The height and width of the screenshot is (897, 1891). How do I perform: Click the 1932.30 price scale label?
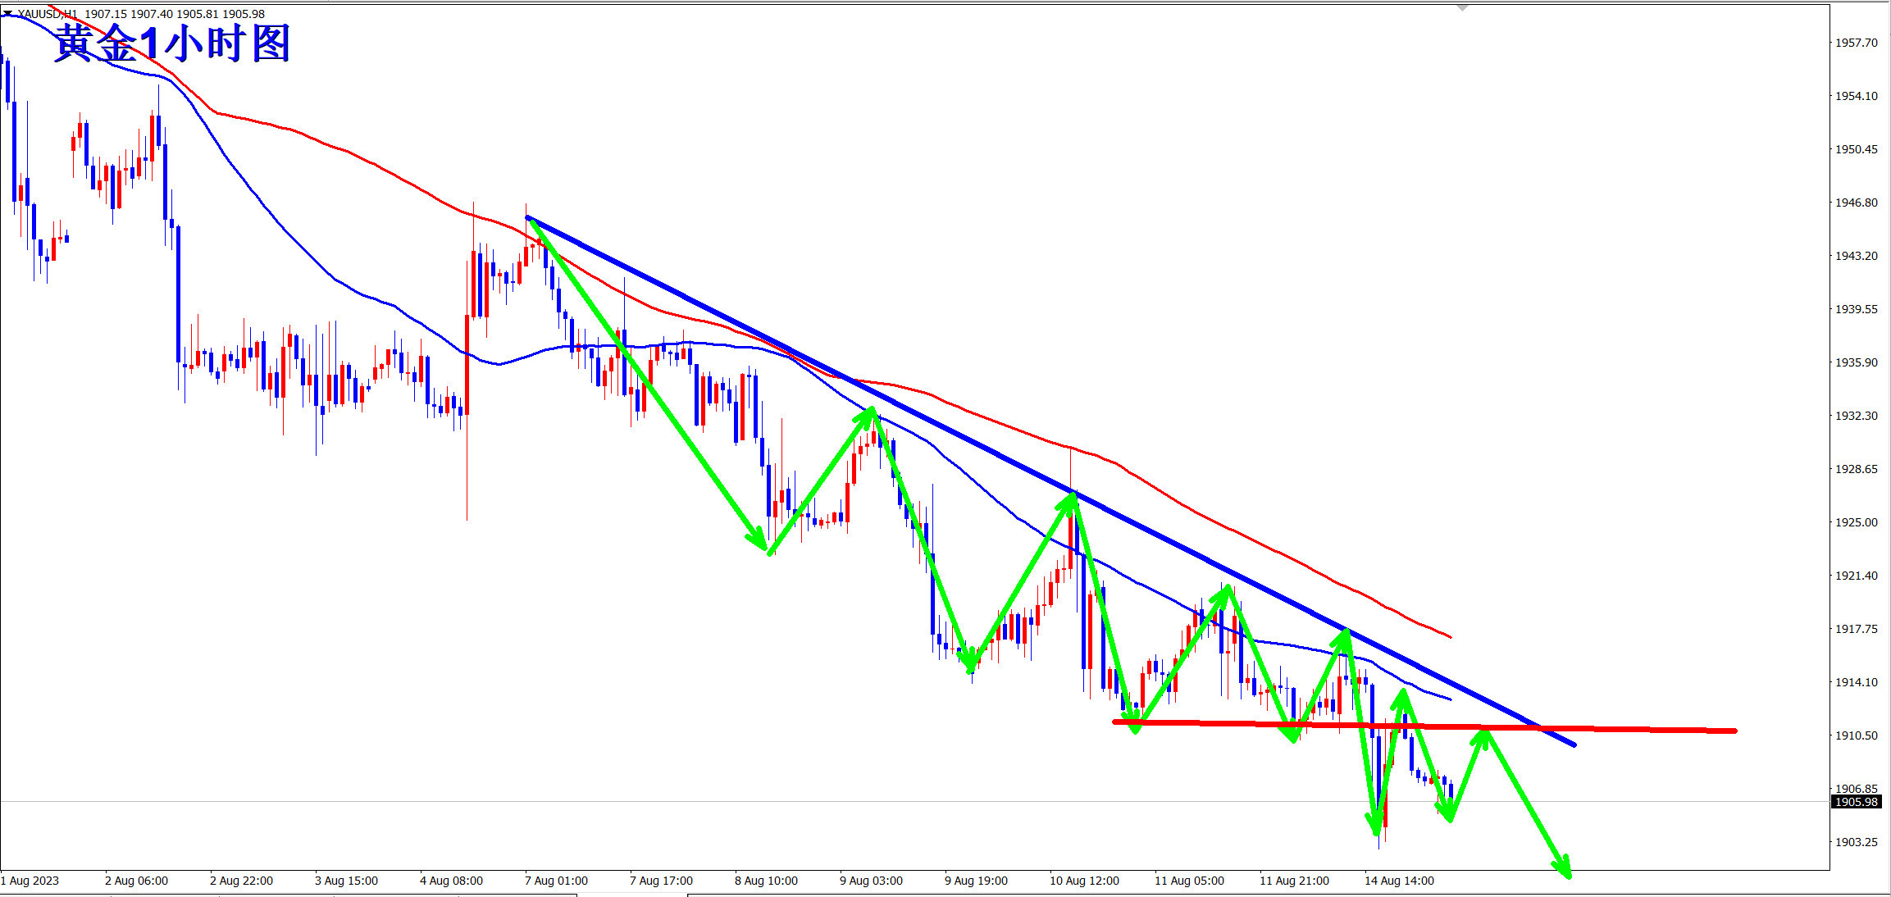coord(1856,416)
